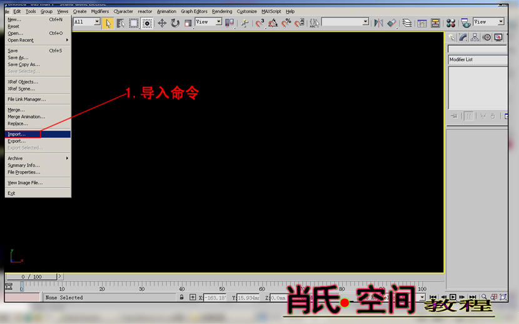This screenshot has height=324, width=519.
Task: Open the MAXScript menu
Action: [x=271, y=11]
